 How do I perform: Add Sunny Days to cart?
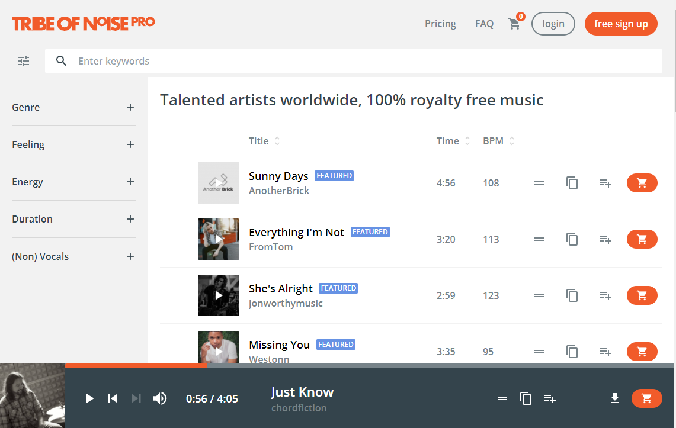642,183
